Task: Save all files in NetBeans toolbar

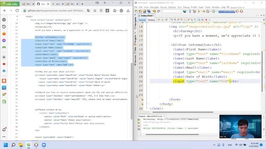Action: click(149, 11)
